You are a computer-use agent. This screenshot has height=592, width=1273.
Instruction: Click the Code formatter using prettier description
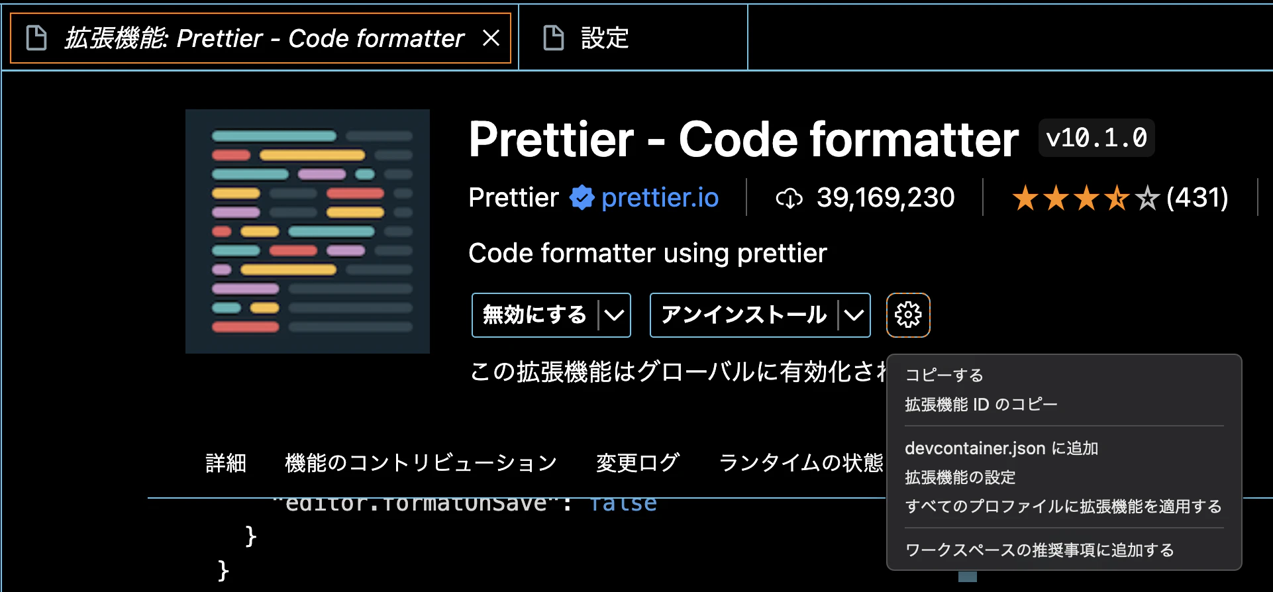click(x=648, y=253)
